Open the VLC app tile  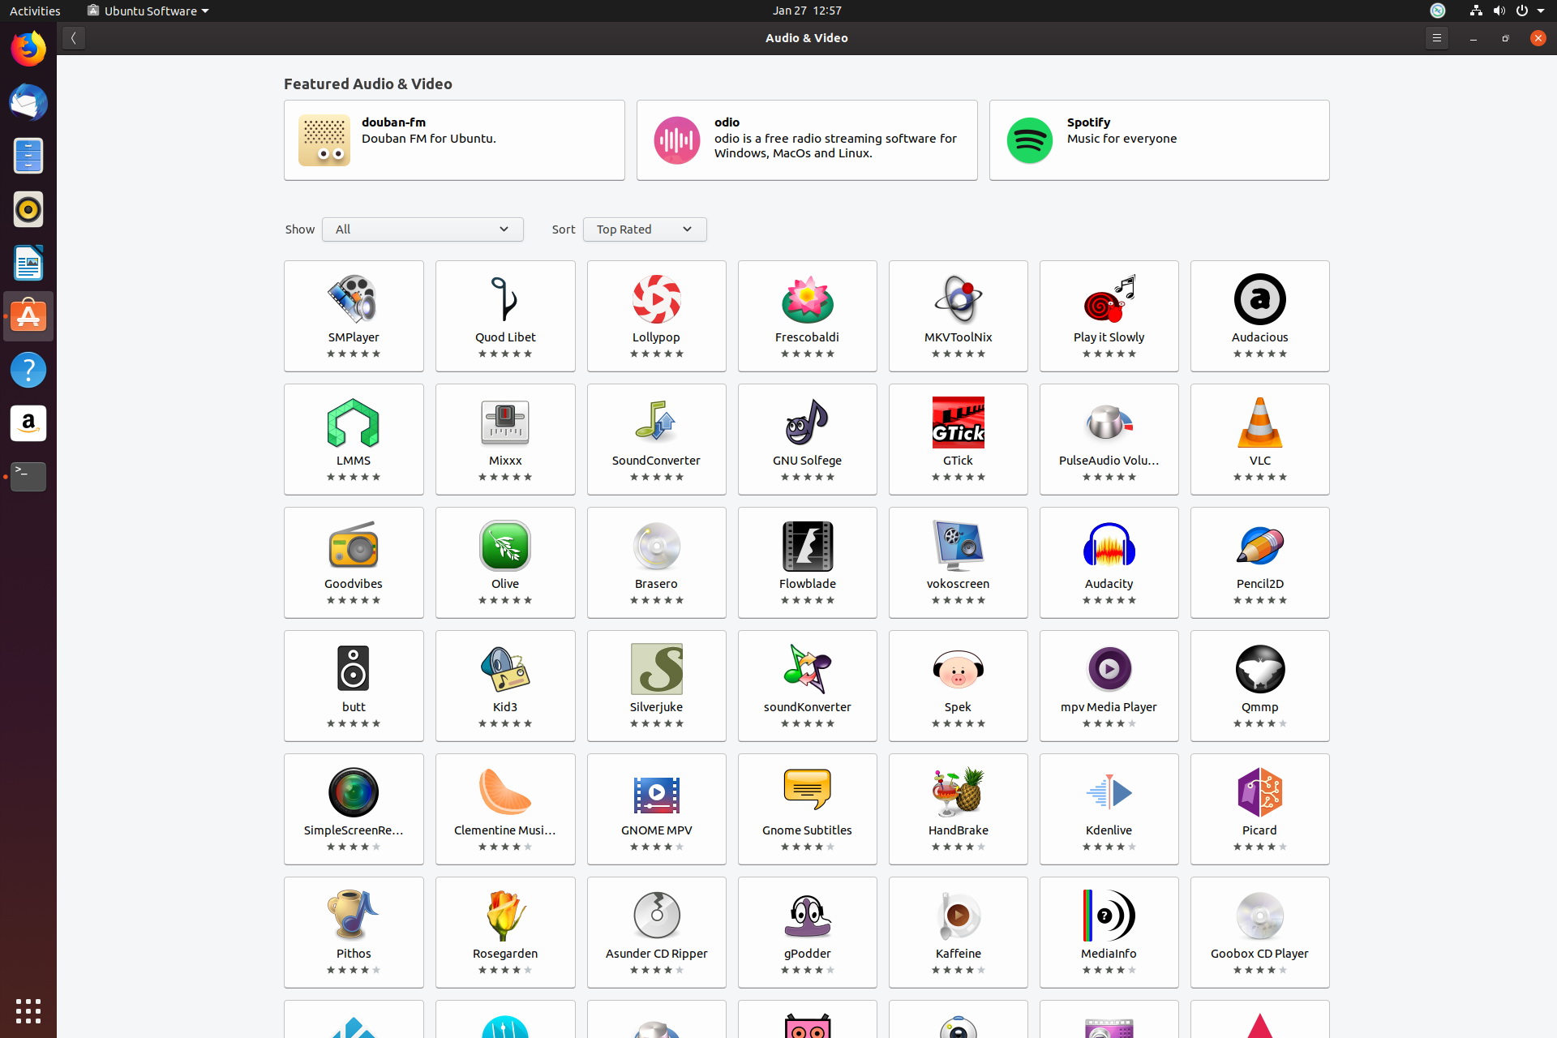[1259, 439]
